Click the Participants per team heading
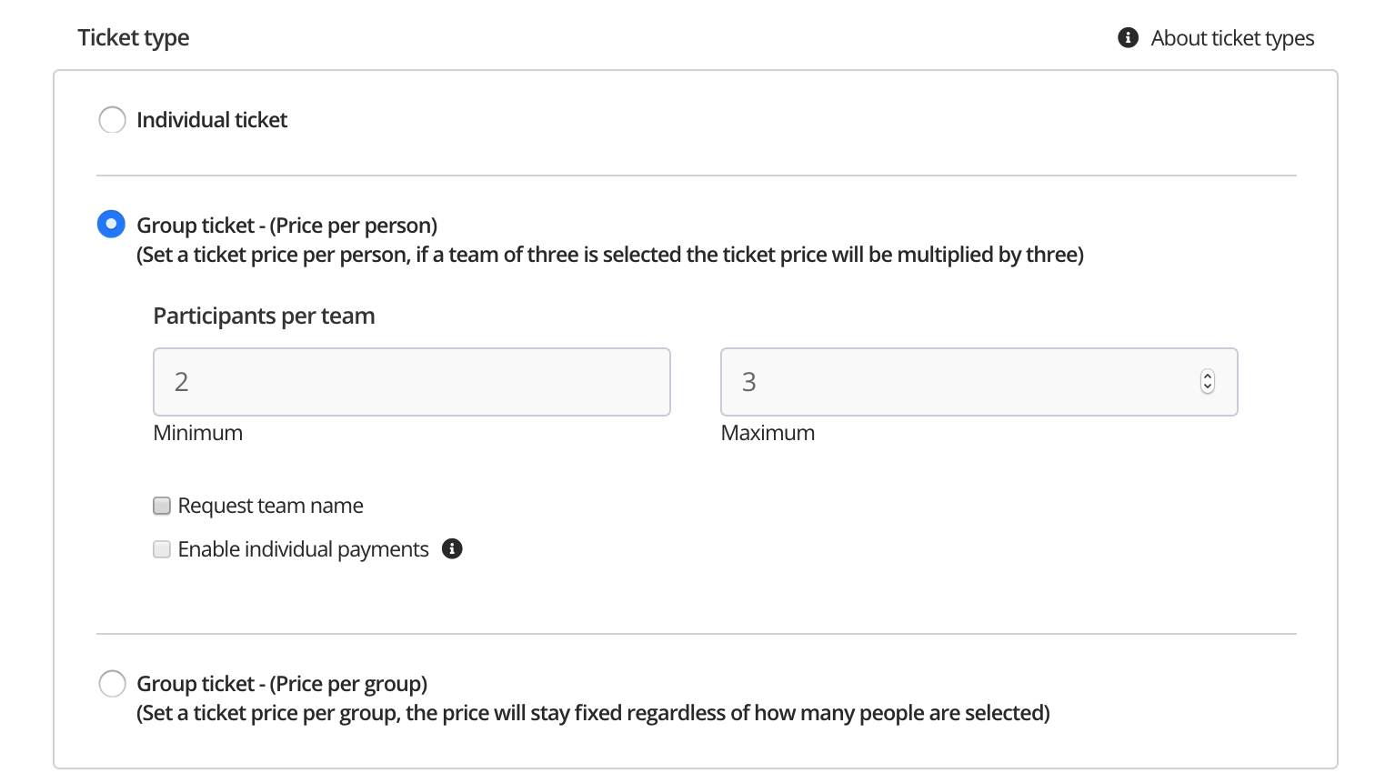This screenshot has width=1375, height=773. (265, 316)
